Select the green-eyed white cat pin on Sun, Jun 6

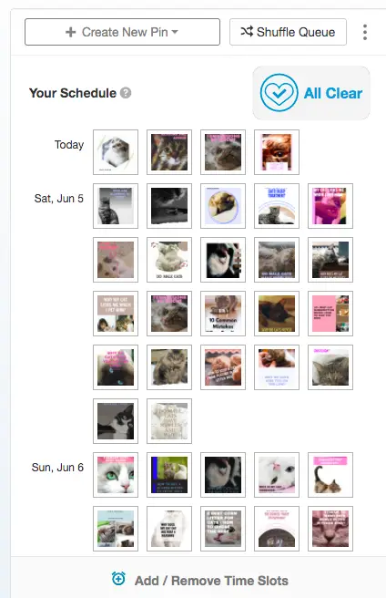[116, 475]
